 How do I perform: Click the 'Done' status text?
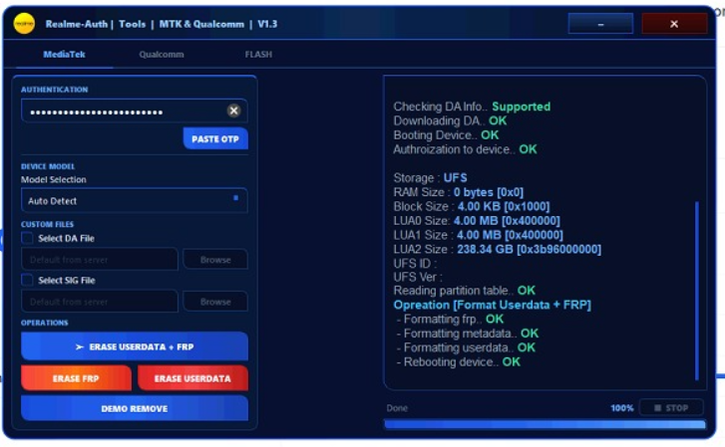pyautogui.click(x=397, y=408)
